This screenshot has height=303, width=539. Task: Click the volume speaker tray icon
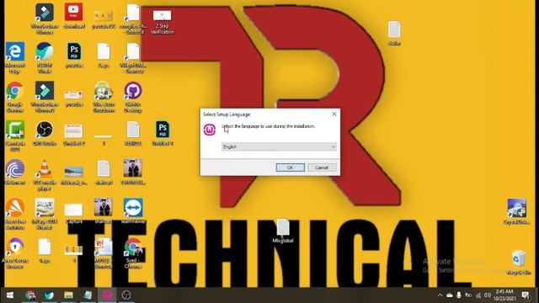[x=488, y=295]
